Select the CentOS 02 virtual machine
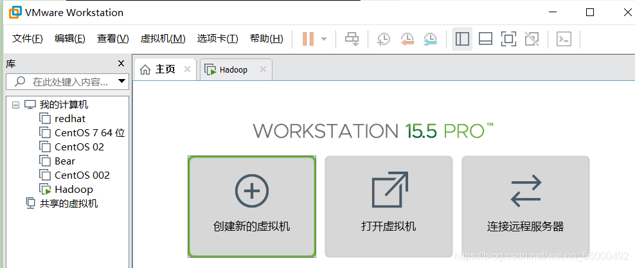This screenshot has width=635, height=268. (x=80, y=147)
